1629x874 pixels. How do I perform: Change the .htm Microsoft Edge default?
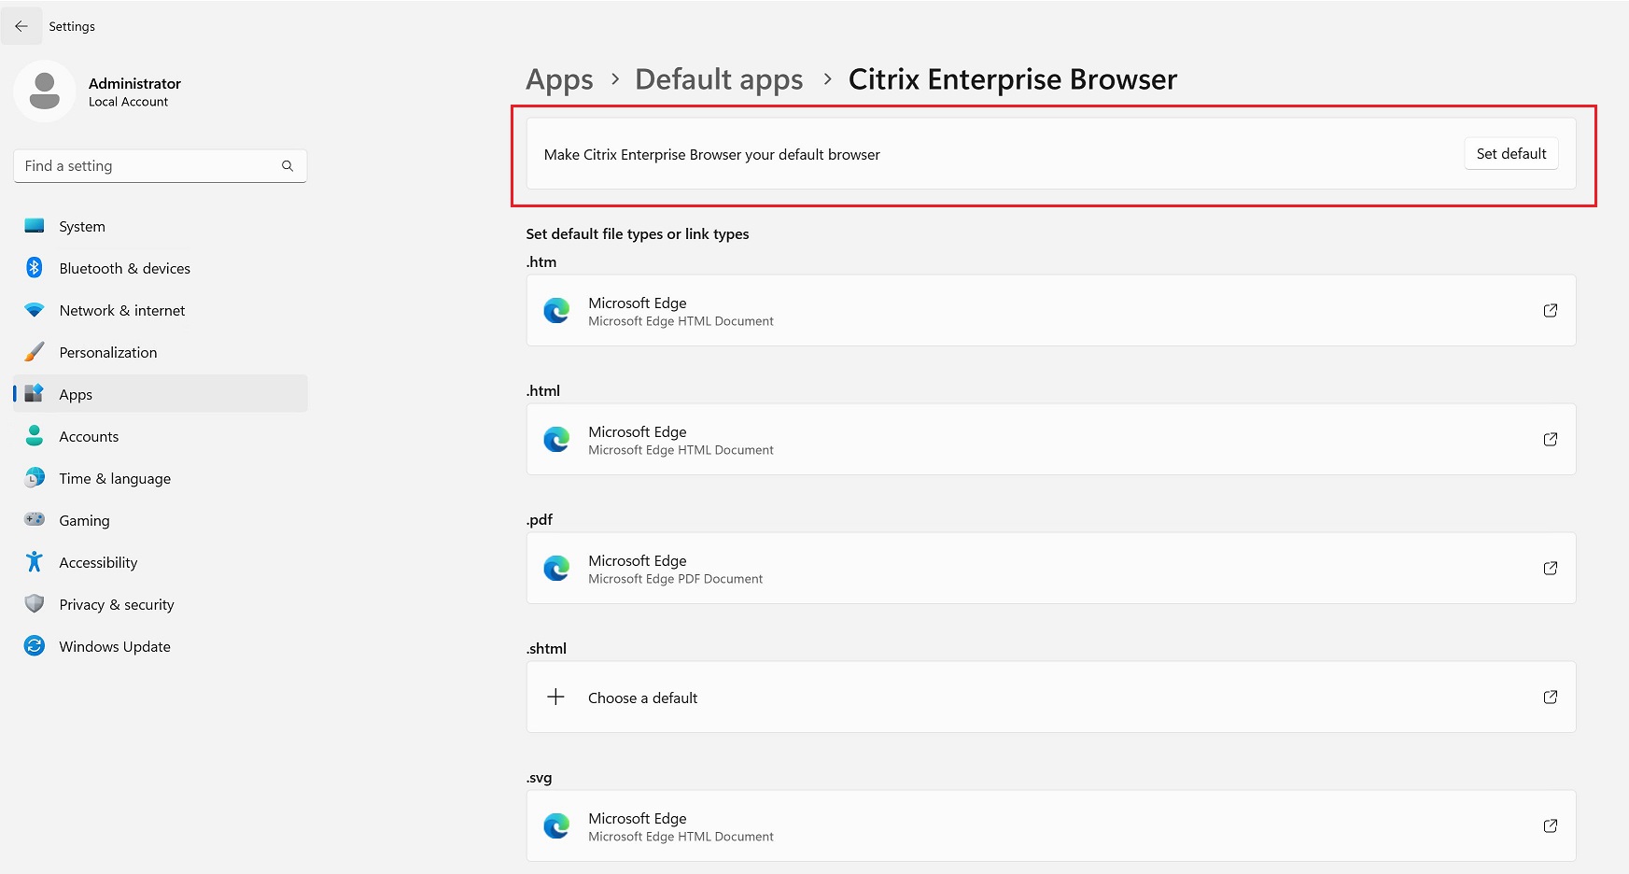(1051, 311)
